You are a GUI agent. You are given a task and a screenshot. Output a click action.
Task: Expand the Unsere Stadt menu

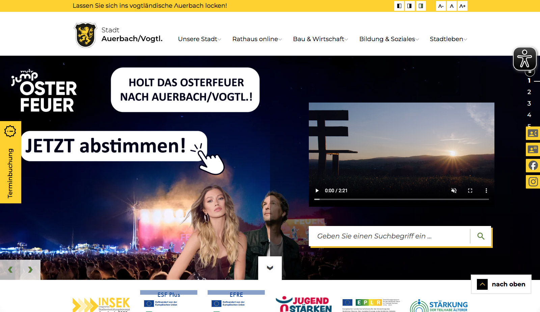(x=199, y=39)
